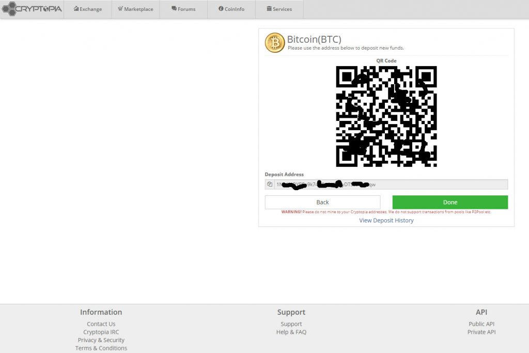Open View Deposit History link
The height and width of the screenshot is (353, 529).
(386, 220)
